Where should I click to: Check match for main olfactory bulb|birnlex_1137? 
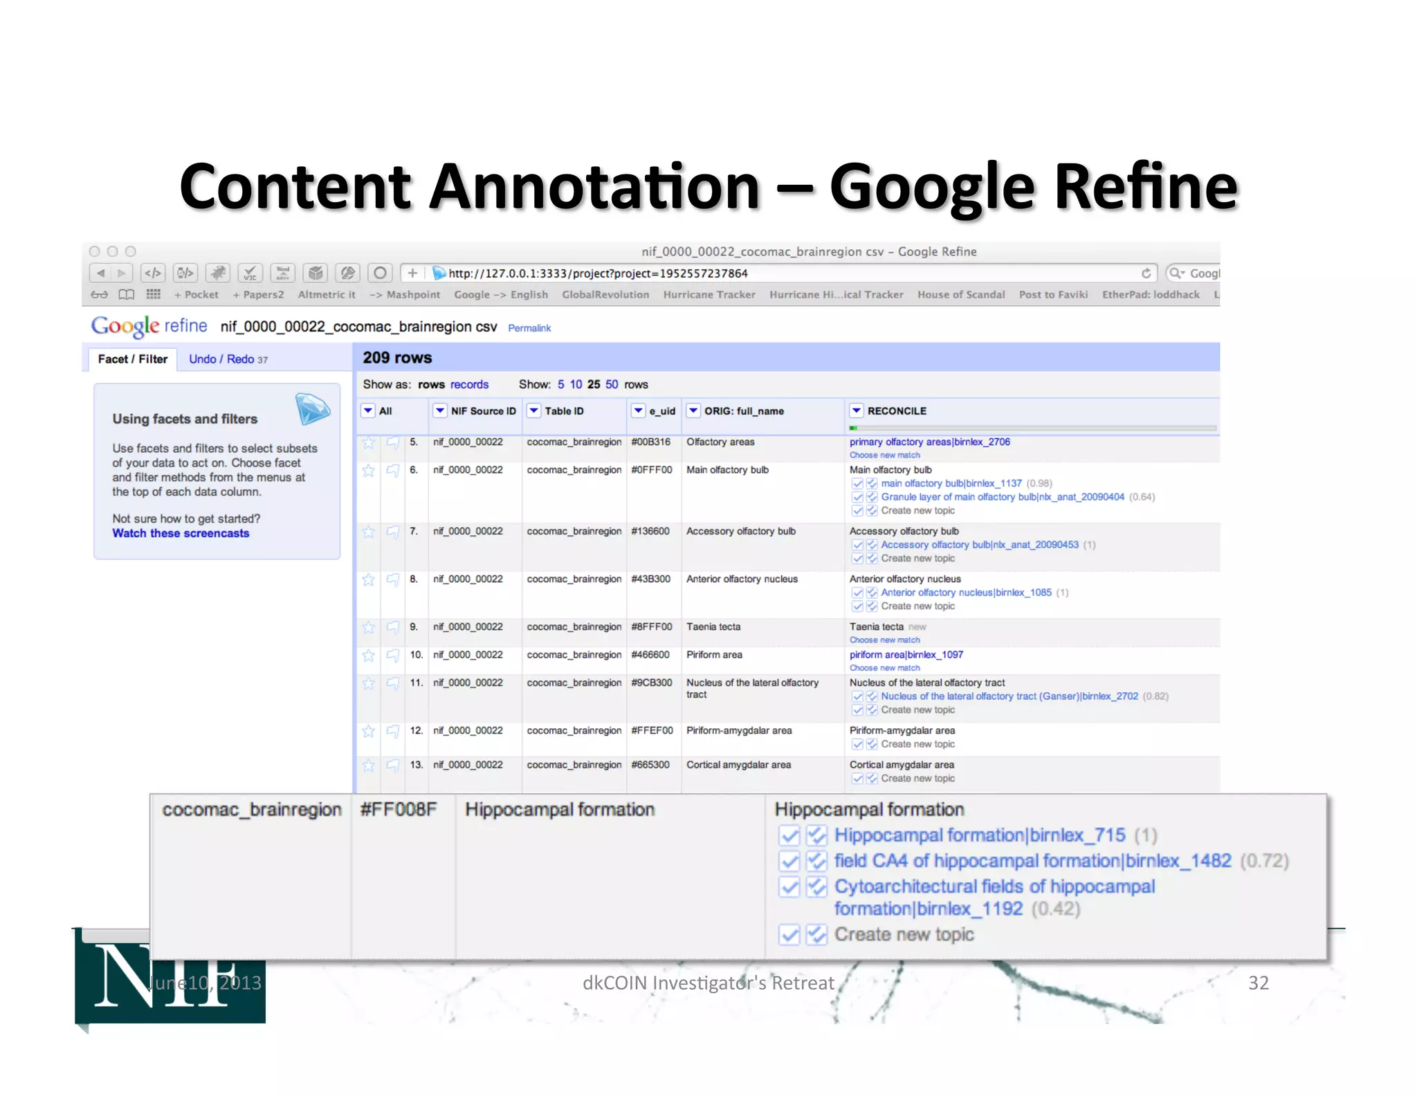[857, 484]
